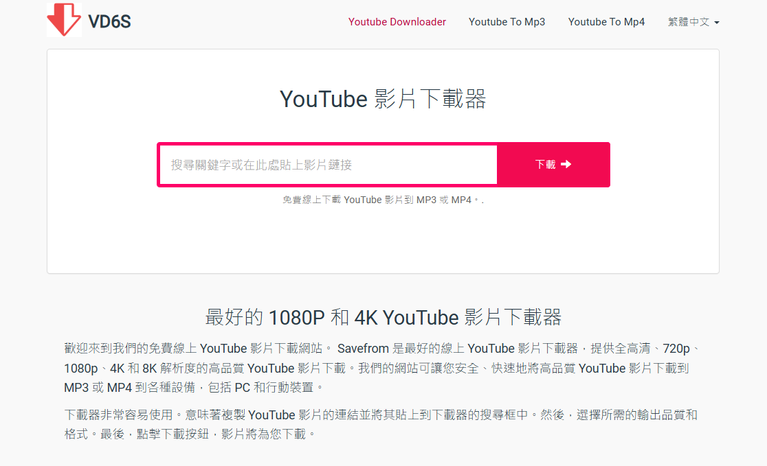Focus the video link search field
Screen dimensions: 767x466
tap(329, 165)
